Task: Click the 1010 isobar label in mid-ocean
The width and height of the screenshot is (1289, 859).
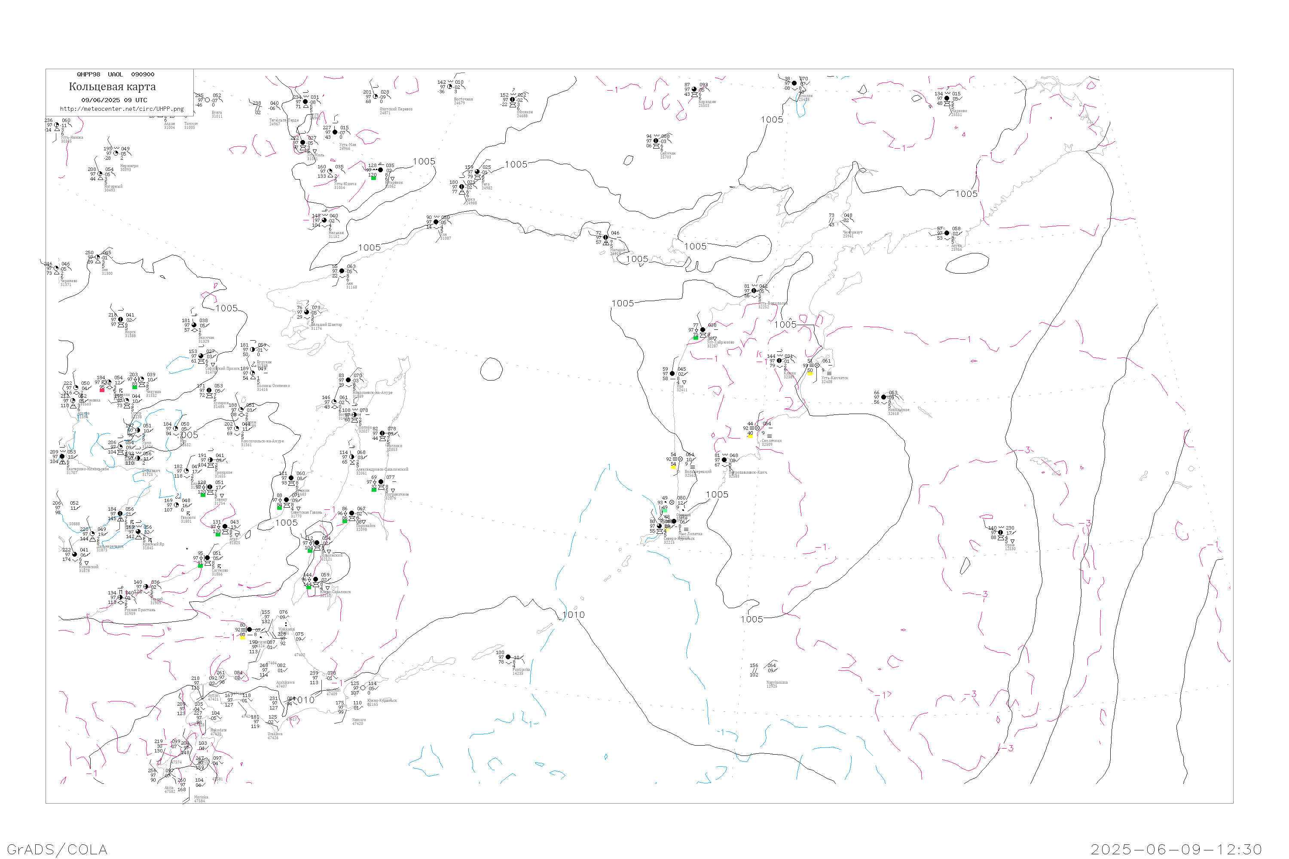Action: tap(574, 615)
